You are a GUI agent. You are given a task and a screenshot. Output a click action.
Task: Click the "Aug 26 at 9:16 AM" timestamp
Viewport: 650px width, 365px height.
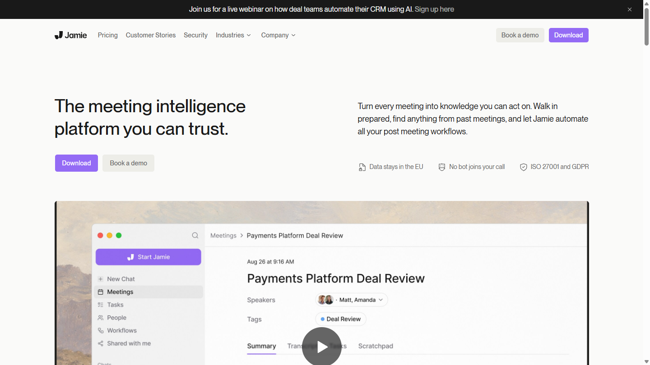270,262
